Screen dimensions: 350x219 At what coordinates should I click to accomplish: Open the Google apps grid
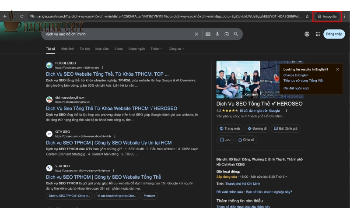318,34
